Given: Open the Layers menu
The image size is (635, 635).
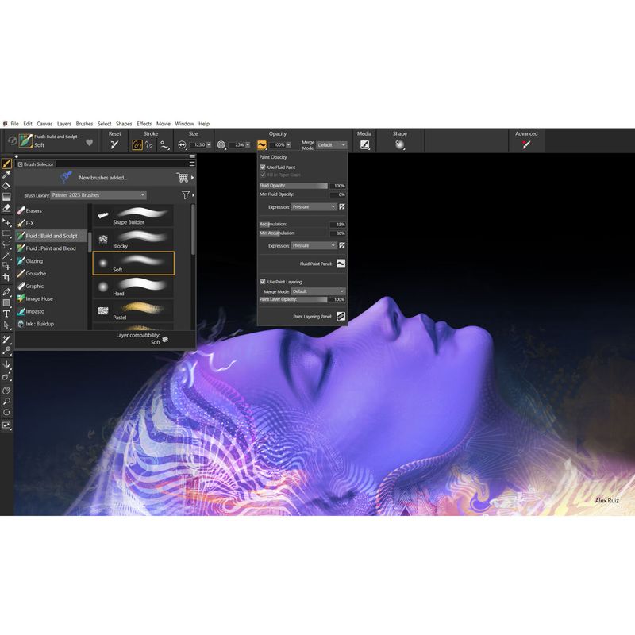Looking at the screenshot, I should (64, 124).
